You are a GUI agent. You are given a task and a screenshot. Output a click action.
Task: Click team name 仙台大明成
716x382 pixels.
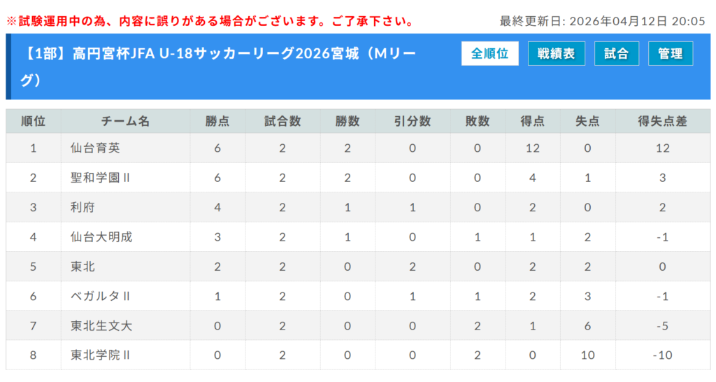tap(101, 237)
